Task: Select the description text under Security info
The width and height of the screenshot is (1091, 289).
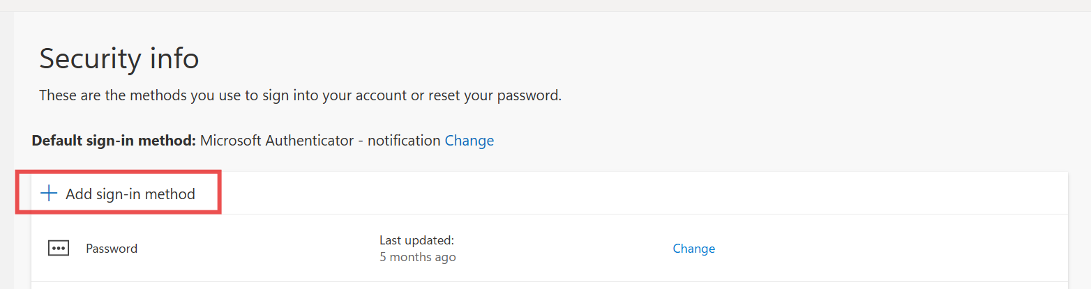Action: tap(300, 95)
